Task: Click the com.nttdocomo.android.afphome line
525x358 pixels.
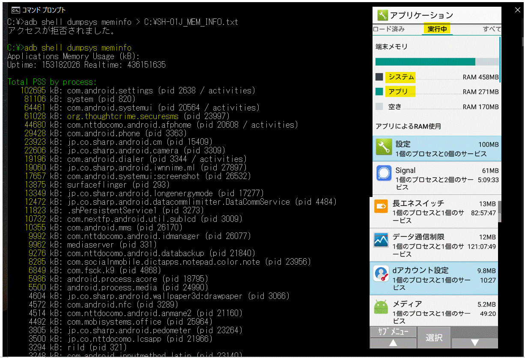Action: (x=161, y=125)
